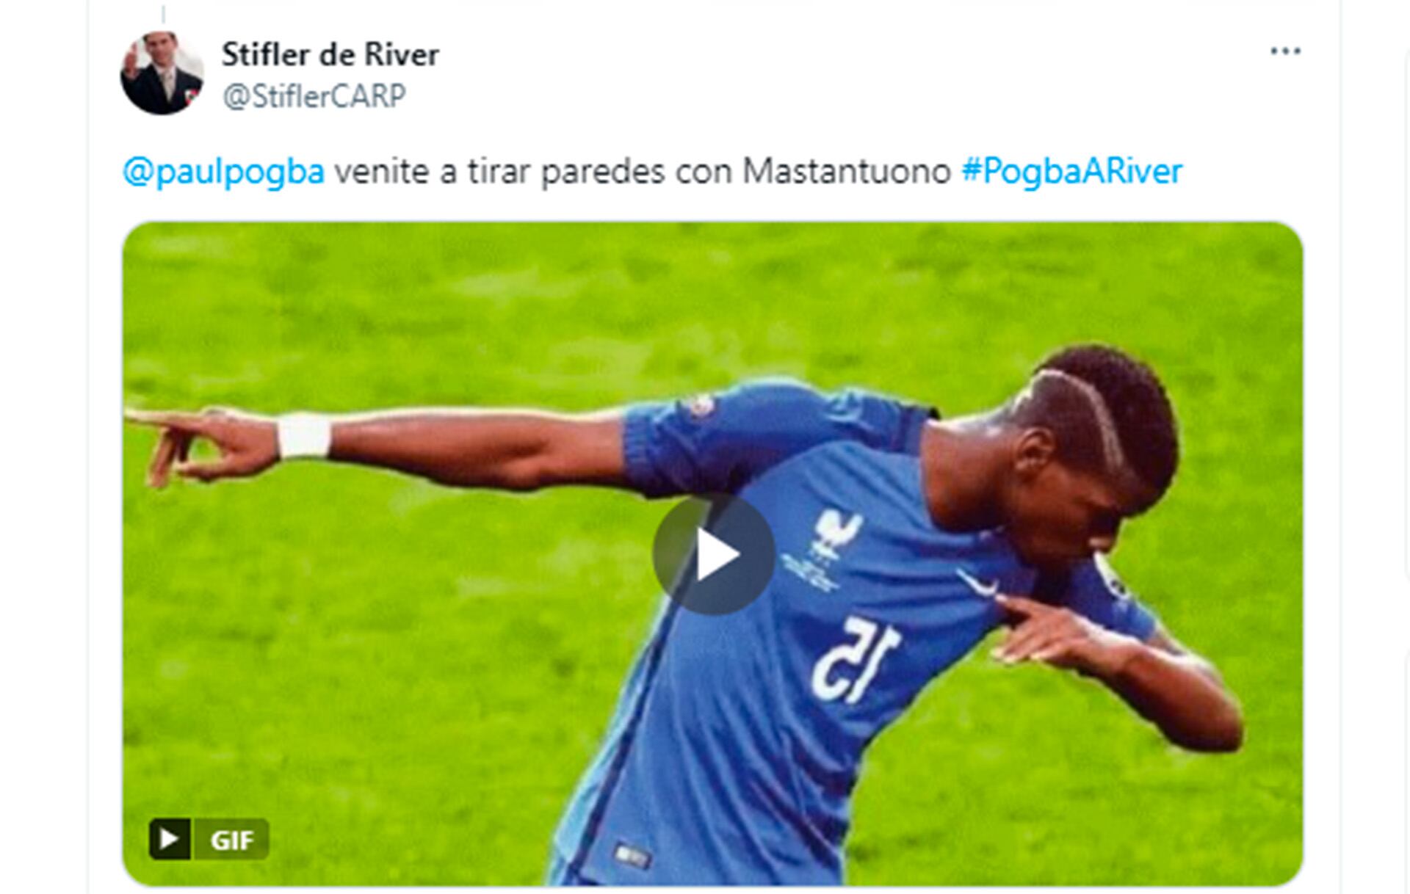
Task: Click the word Mastantuono in the tweet text
Action: 847,172
